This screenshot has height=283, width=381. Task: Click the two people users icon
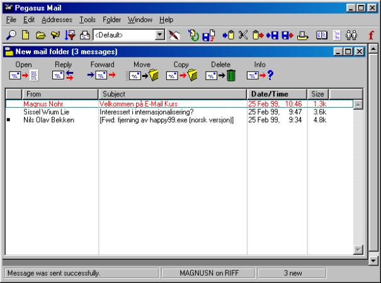351,35
